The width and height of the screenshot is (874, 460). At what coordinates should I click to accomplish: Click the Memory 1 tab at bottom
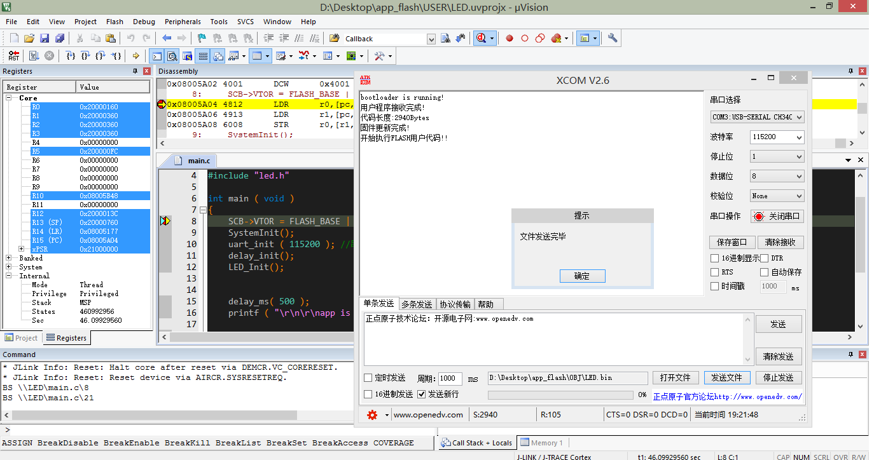[x=542, y=443]
